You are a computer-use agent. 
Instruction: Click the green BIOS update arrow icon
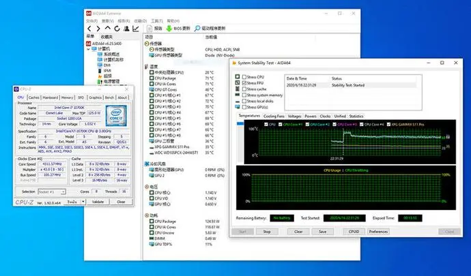click(x=169, y=29)
